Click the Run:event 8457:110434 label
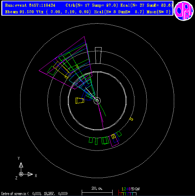The width and height of the screenshot is (195, 196). (30, 5)
